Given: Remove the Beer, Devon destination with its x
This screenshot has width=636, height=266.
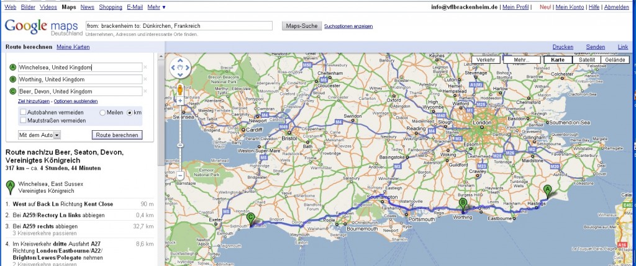Looking at the screenshot, I should [x=145, y=91].
